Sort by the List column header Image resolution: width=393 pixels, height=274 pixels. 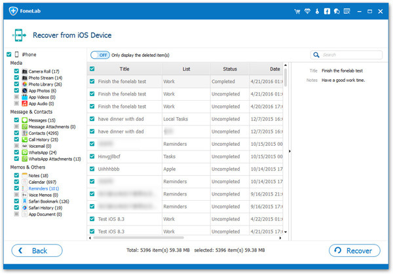click(x=186, y=69)
